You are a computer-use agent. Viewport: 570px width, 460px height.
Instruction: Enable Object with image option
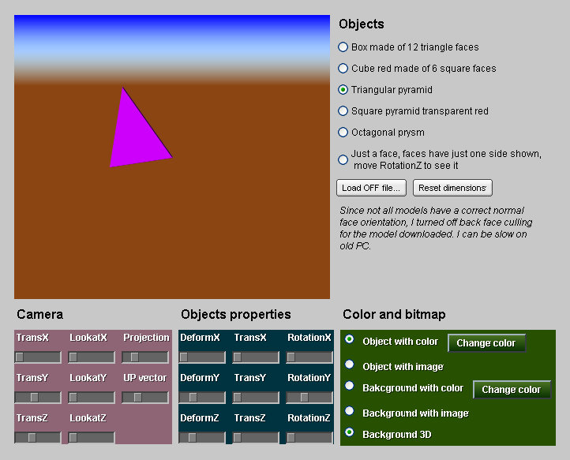click(x=350, y=364)
